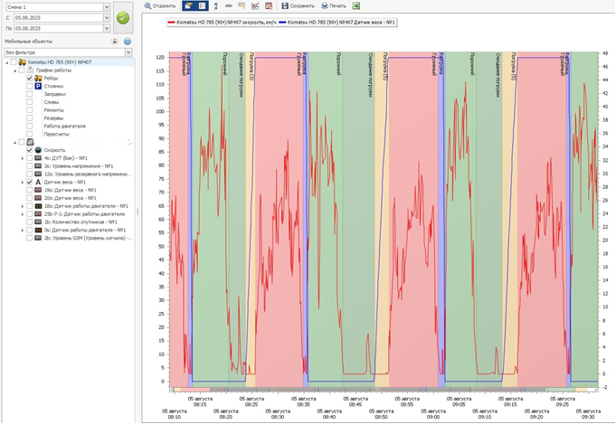
Task: Click the speedometer icon beside Скорость
Action: click(39, 150)
